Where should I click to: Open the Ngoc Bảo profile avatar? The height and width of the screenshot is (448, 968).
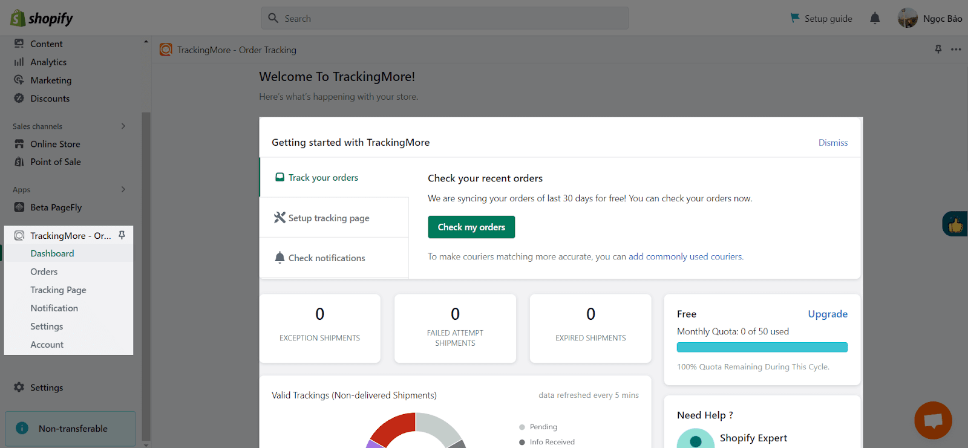[907, 18]
